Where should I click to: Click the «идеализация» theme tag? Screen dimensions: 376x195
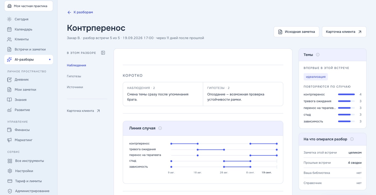316,77
